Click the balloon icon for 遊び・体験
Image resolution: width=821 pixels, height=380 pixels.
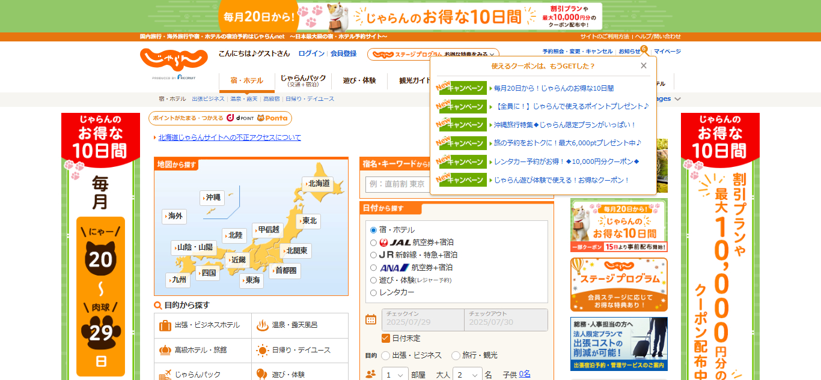(x=262, y=375)
